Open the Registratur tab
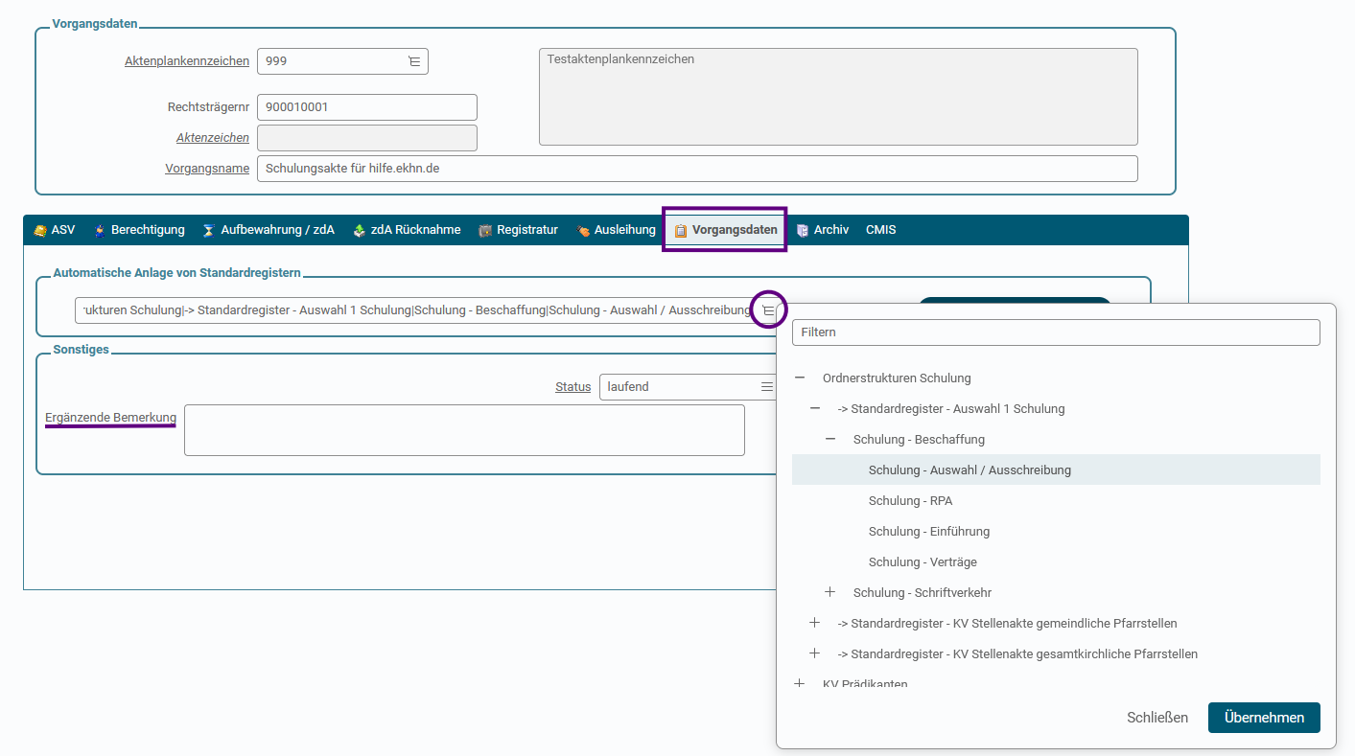The image size is (1355, 756). 518,230
